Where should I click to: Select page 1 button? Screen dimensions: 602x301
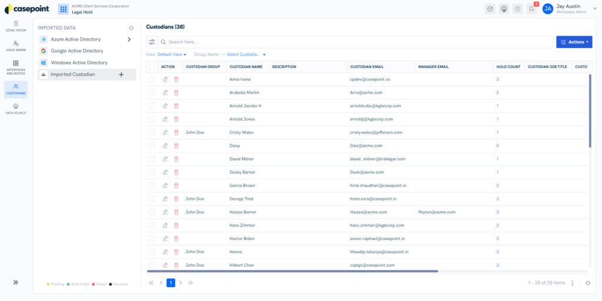[x=171, y=283]
